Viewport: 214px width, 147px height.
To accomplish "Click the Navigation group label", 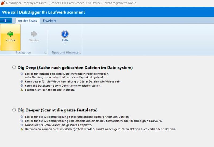I will (23, 52).
